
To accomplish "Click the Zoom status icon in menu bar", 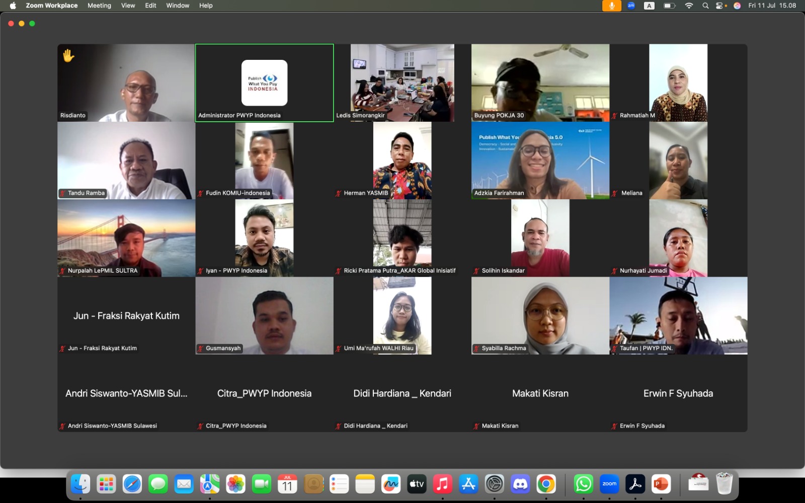I will coord(631,6).
